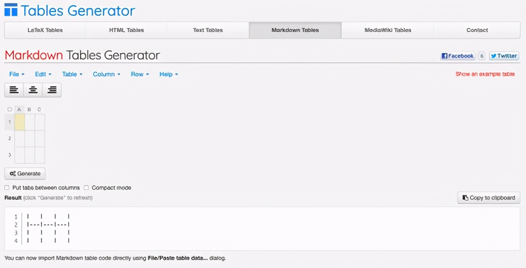Switch to MediaWiki Tables tab
Image resolution: width=526 pixels, height=268 pixels.
click(388, 30)
